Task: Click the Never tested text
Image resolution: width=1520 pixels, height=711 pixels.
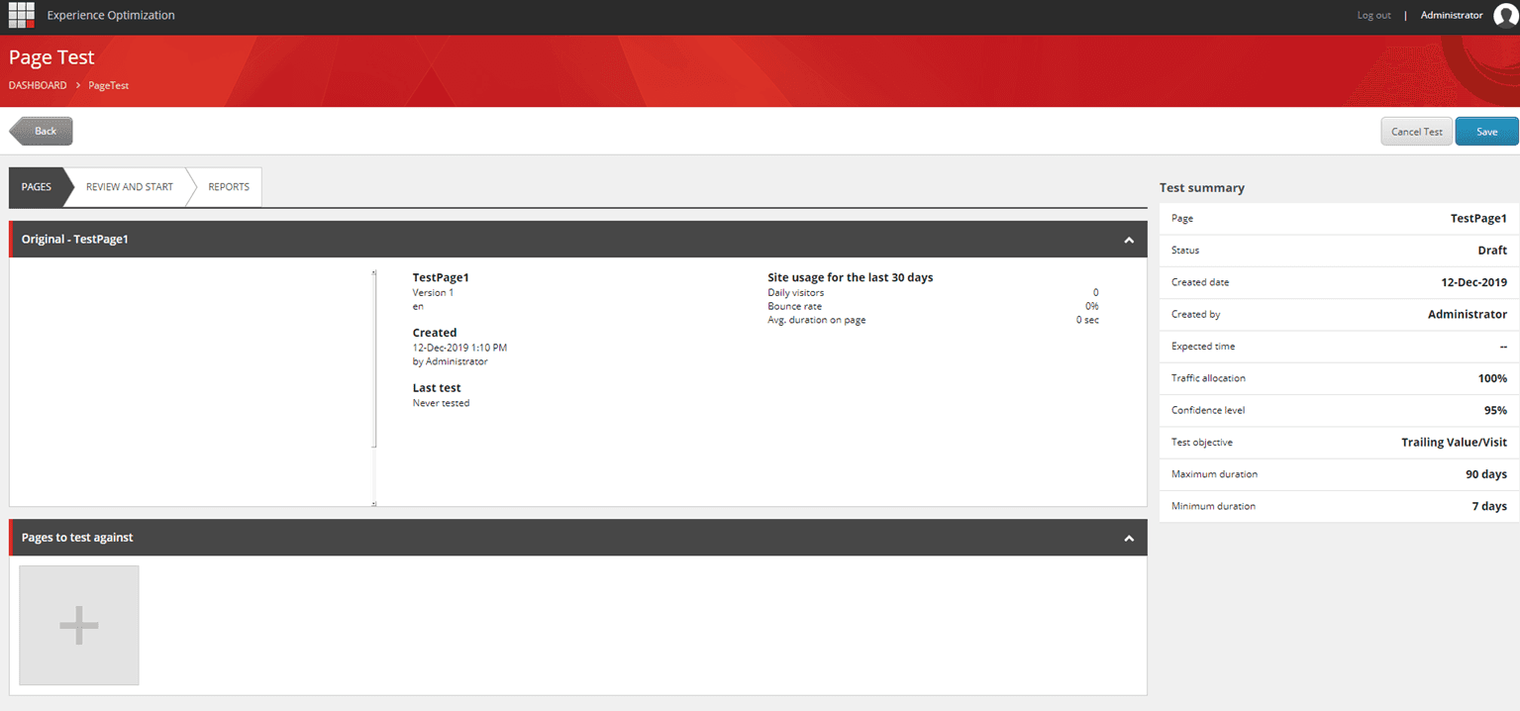Action: (x=441, y=403)
